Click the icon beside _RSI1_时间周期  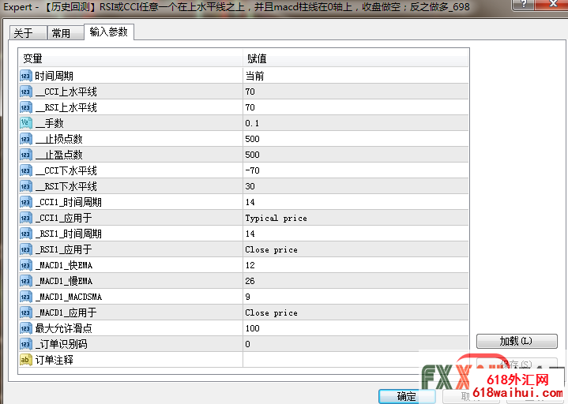coord(26,234)
